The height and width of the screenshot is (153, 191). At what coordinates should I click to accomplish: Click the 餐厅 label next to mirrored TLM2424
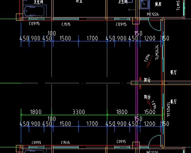tap(173, 102)
